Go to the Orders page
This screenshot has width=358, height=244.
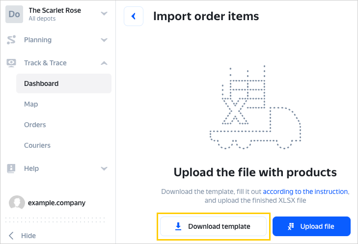pos(35,125)
